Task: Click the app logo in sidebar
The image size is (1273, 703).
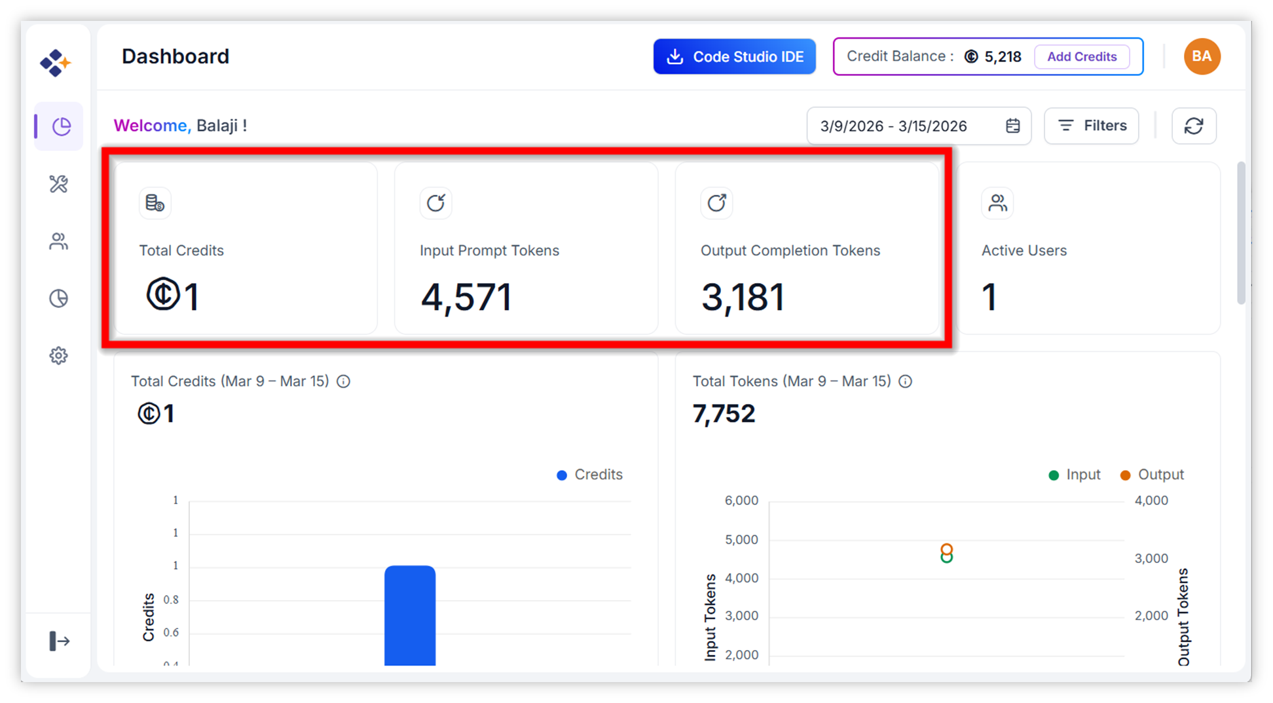Action: (x=55, y=63)
